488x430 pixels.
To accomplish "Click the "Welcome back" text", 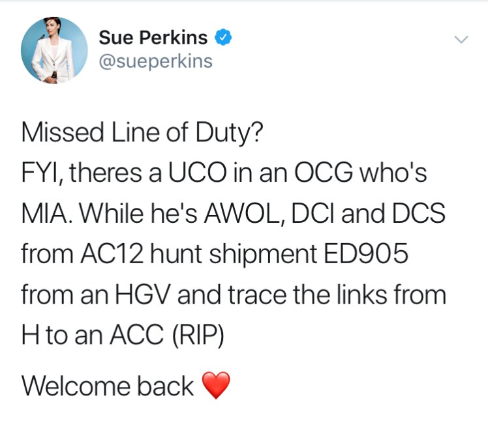I will tap(108, 386).
